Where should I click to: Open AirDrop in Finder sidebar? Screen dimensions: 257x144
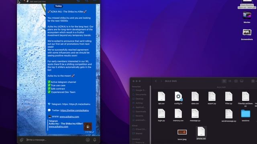[x=138, y=103]
